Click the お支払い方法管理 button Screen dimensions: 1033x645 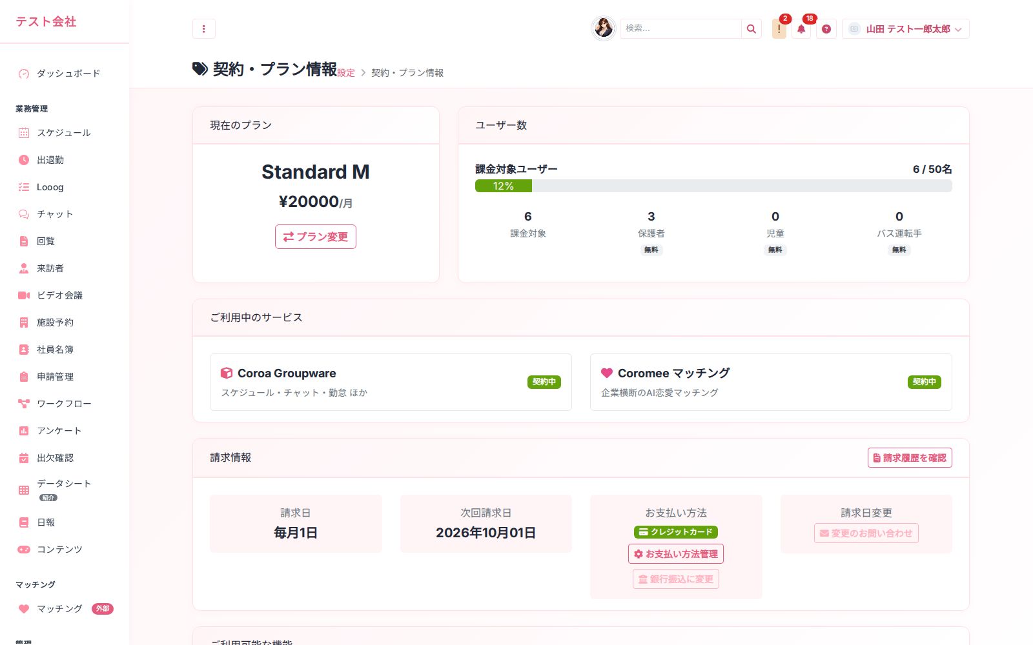pyautogui.click(x=676, y=554)
